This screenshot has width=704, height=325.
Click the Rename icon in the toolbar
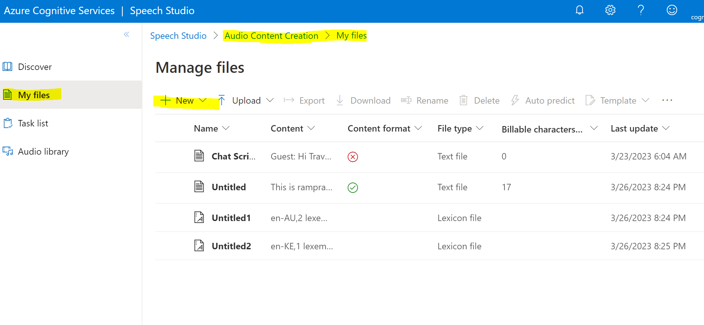point(406,100)
